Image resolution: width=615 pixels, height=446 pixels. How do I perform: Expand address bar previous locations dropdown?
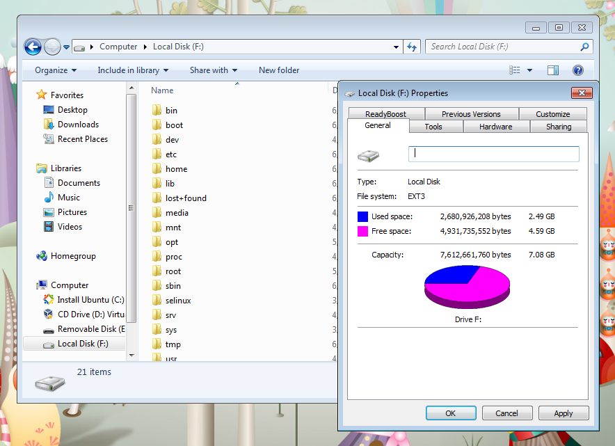click(x=396, y=47)
